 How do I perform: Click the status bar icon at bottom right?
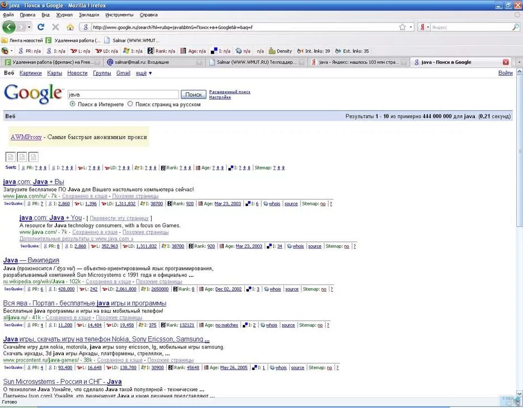(517, 401)
